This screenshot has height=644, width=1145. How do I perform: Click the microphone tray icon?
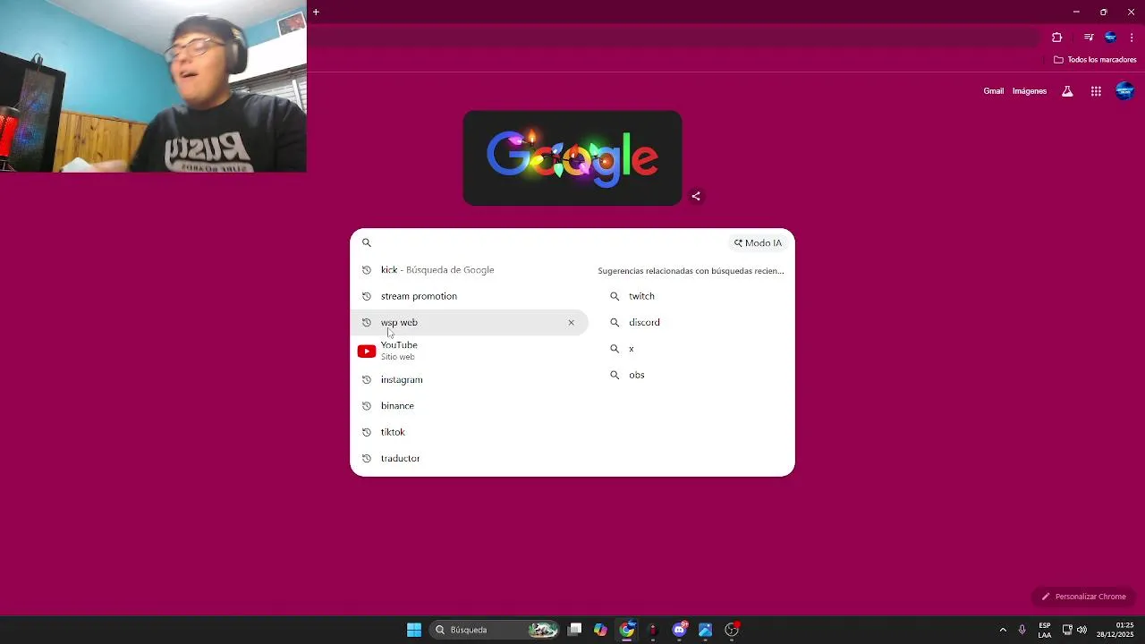click(x=1022, y=630)
